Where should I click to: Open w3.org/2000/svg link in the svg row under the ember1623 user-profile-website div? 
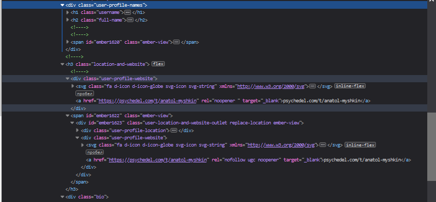281,145
